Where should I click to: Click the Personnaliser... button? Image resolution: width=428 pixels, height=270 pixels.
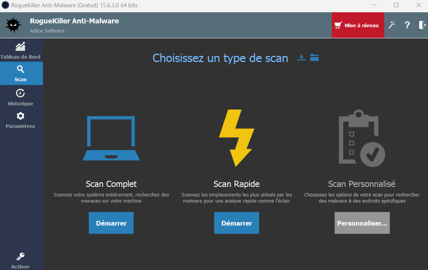click(x=362, y=223)
